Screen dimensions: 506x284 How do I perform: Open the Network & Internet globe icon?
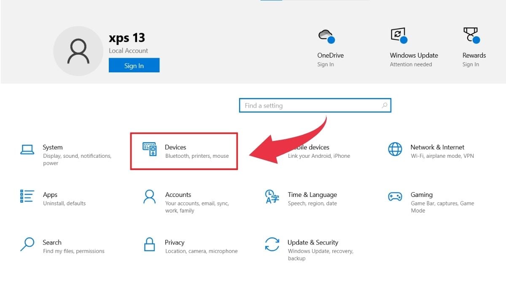[x=395, y=149]
